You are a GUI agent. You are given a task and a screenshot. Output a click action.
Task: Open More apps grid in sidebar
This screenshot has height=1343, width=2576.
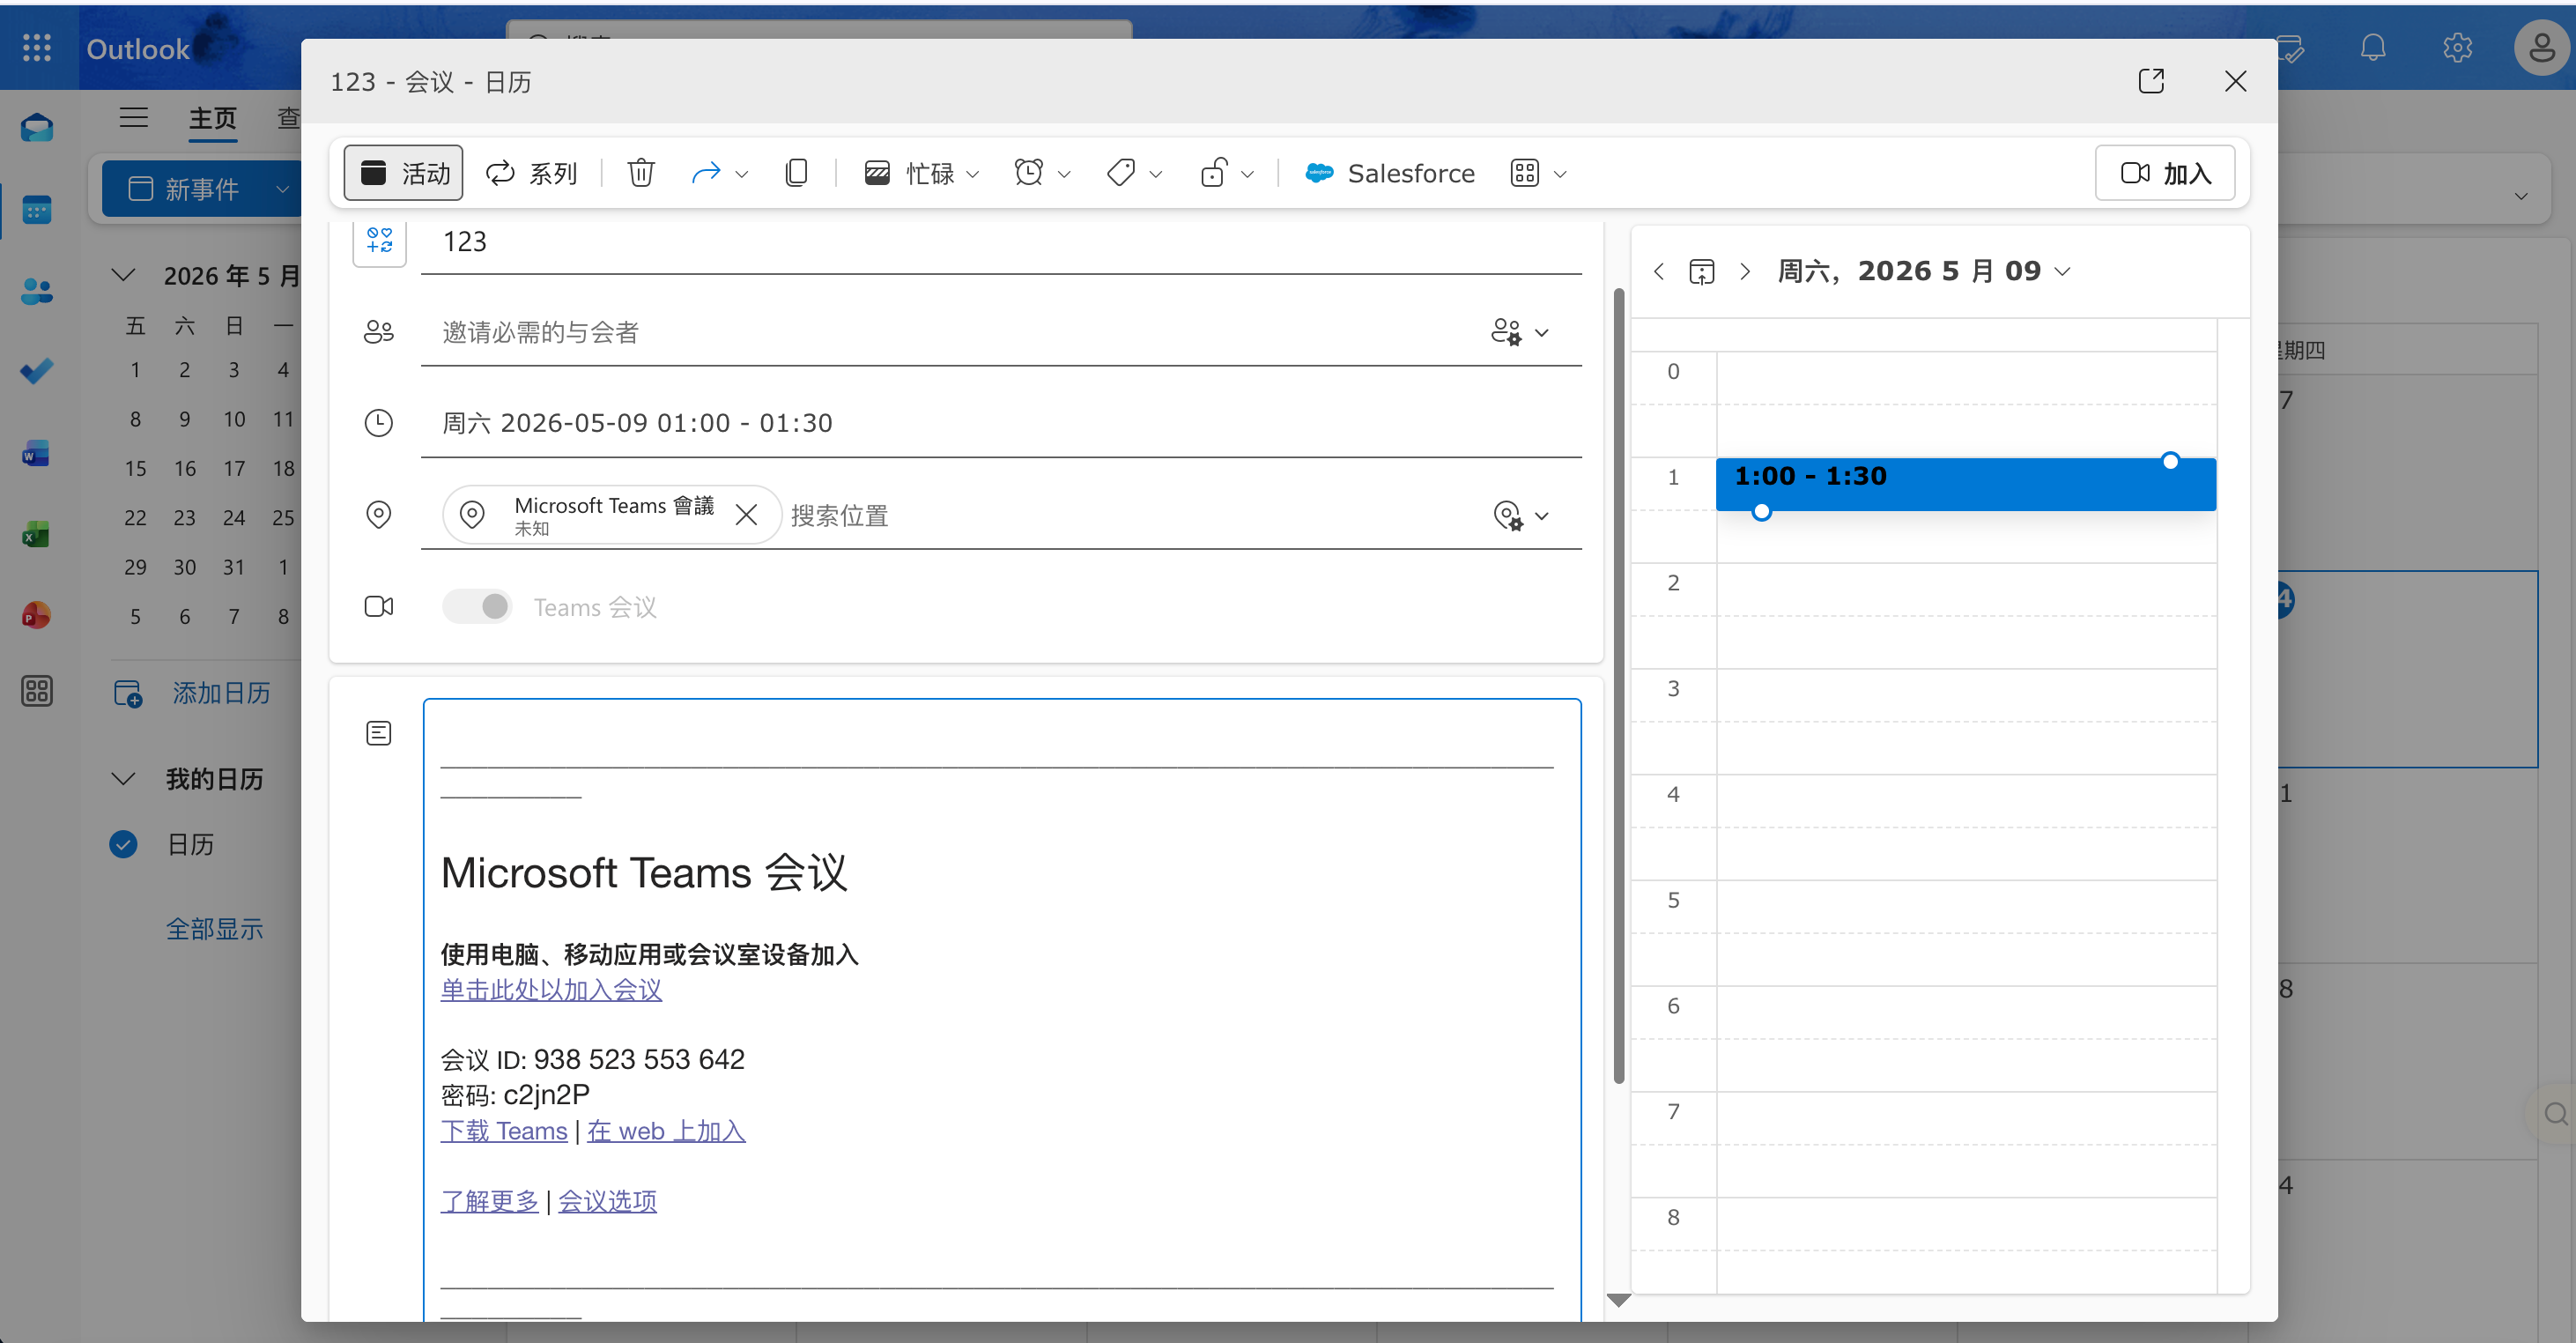(x=37, y=691)
